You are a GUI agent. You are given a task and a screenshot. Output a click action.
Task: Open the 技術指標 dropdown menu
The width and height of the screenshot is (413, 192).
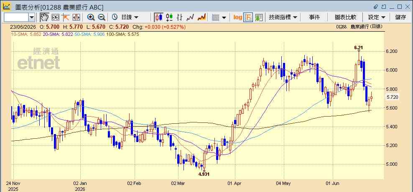pos(283,17)
